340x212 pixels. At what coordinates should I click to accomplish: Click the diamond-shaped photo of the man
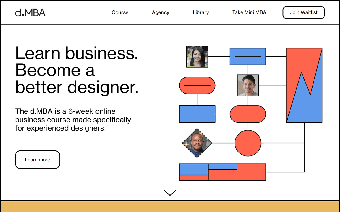[197, 143]
